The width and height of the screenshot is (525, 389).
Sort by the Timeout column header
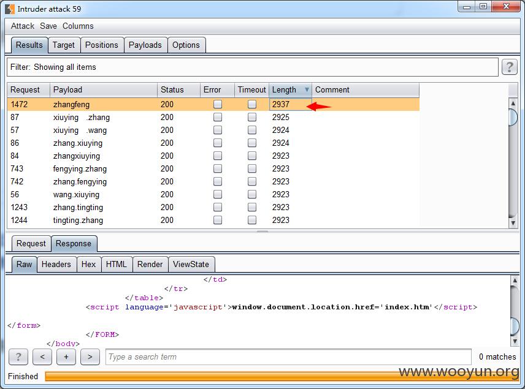tap(252, 90)
